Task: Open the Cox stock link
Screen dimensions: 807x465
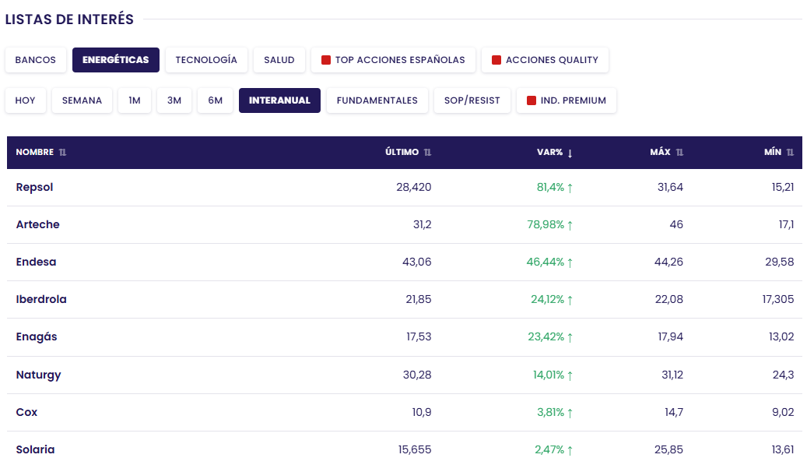Action: 26,413
